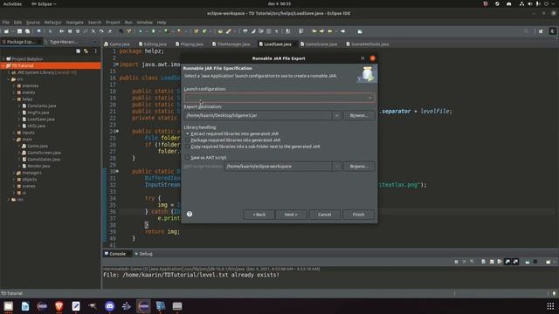The image size is (559, 314).
Task: Collapse All in Package Explorer
Action: [x=78, y=51]
